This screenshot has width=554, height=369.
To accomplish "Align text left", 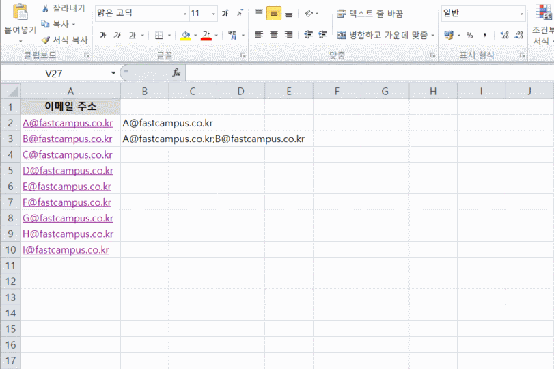I will pos(259,35).
